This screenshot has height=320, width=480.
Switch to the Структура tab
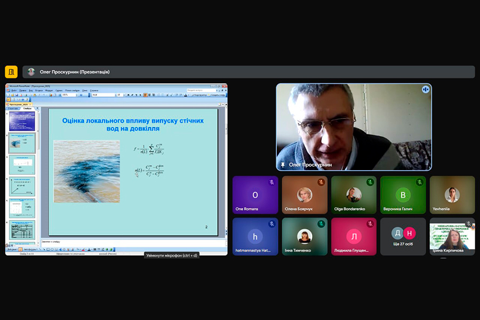pyautogui.click(x=13, y=108)
